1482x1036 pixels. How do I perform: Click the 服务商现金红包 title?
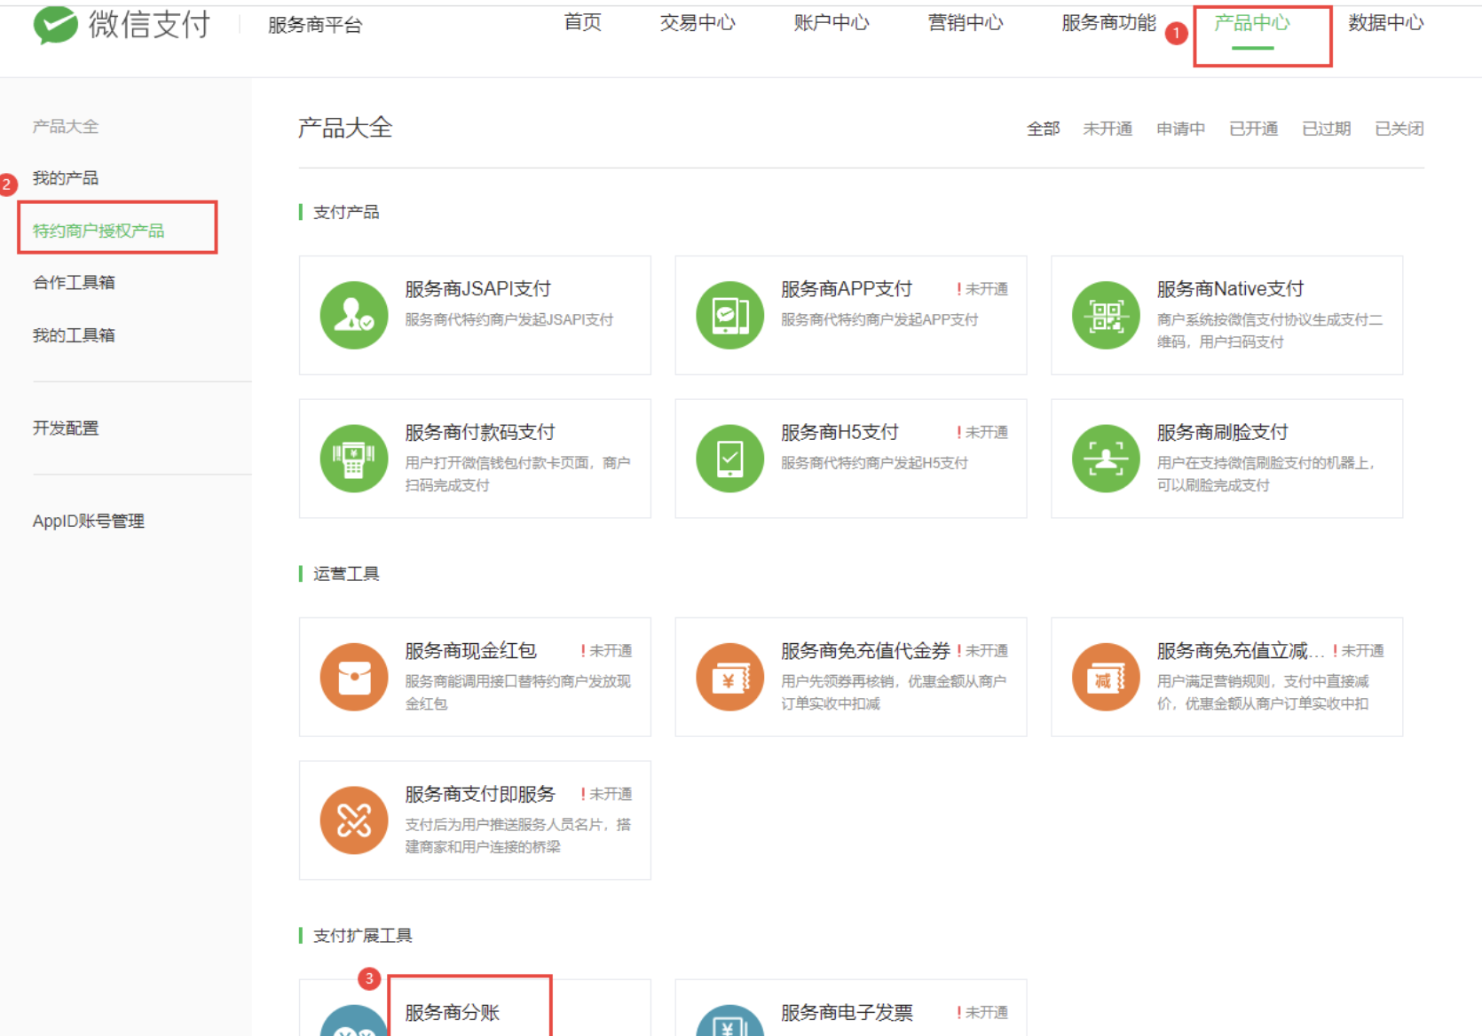pos(470,651)
